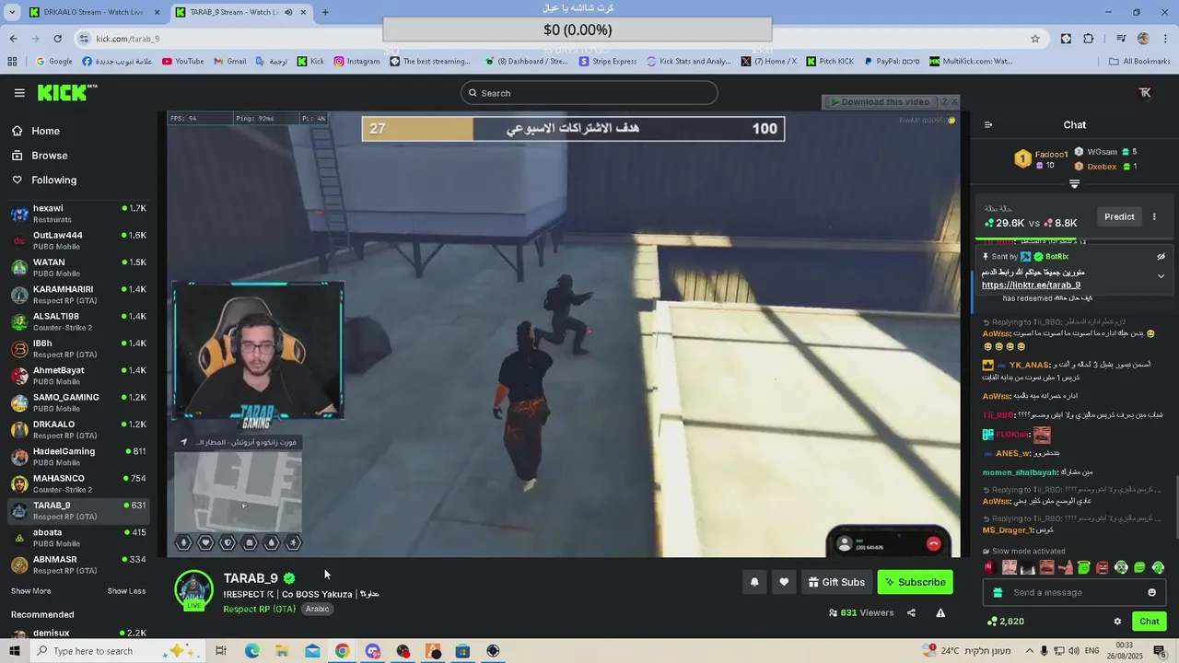Expand pinned message chevron
The height and width of the screenshot is (663, 1179).
1161,276
